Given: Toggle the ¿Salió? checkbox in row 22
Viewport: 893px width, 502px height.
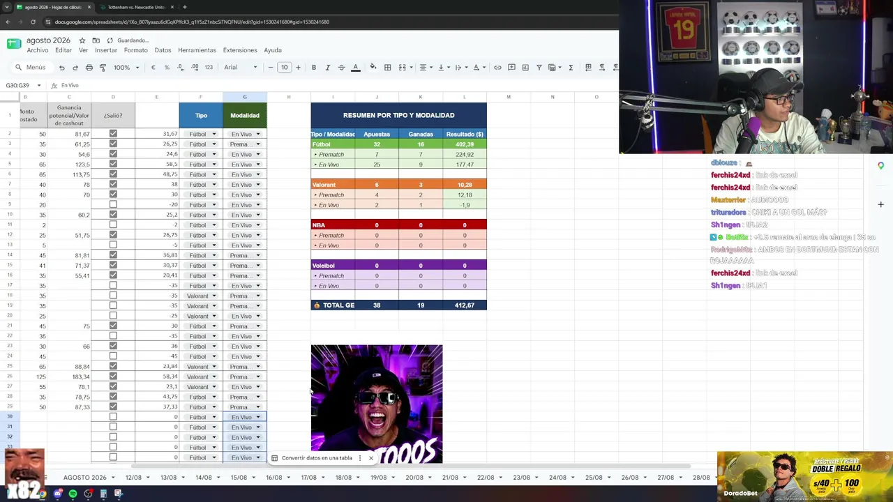Looking at the screenshot, I should [113, 336].
